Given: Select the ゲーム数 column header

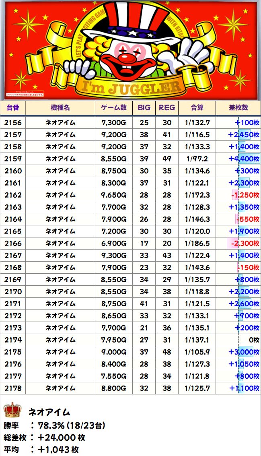Looking at the screenshot, I should tap(114, 107).
